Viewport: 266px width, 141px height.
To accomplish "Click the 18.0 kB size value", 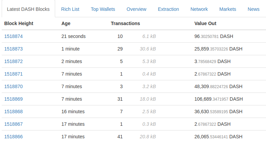I will pos(148,99).
